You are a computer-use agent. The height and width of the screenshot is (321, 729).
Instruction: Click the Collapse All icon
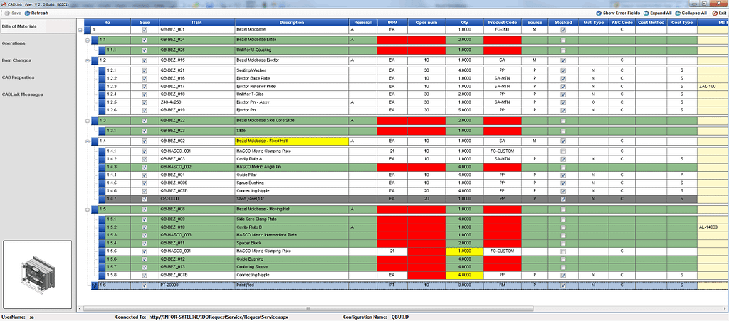678,13
